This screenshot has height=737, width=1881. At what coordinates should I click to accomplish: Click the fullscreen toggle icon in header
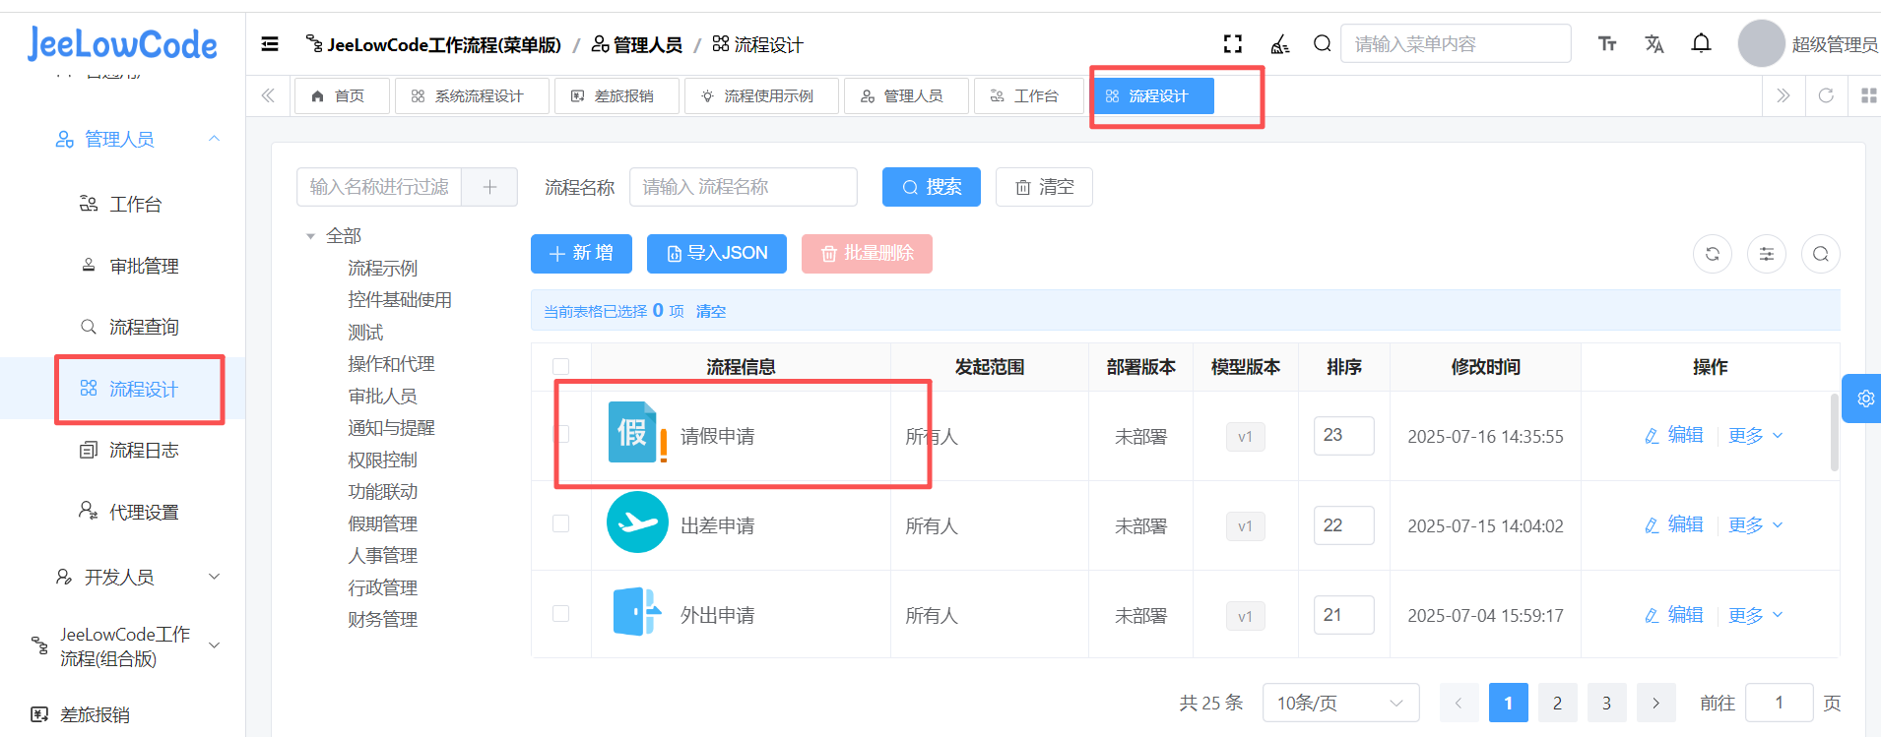point(1232,44)
